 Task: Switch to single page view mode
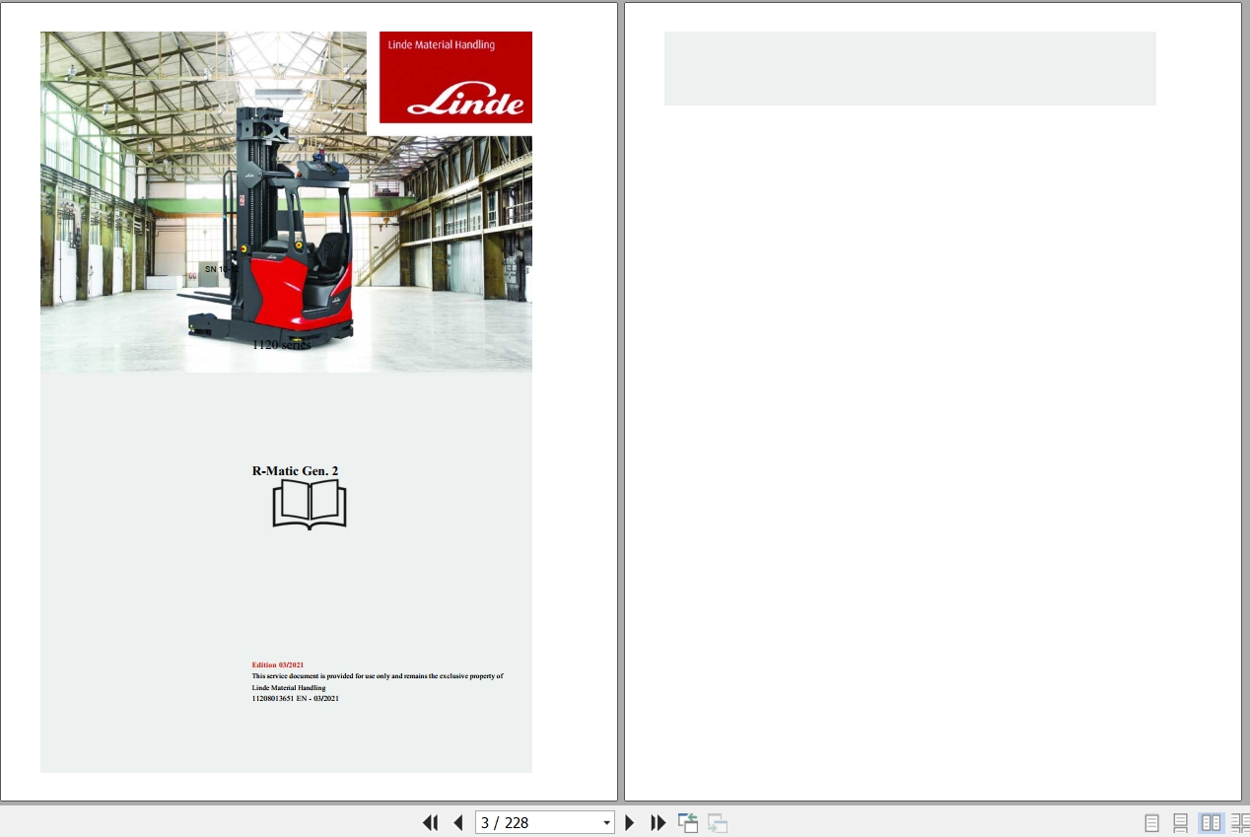(x=1151, y=822)
